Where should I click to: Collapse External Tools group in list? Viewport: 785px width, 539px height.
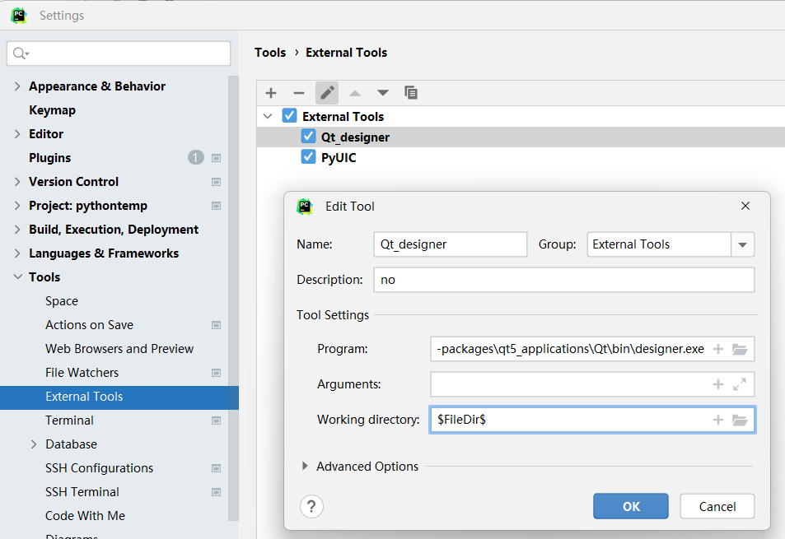[x=268, y=117]
